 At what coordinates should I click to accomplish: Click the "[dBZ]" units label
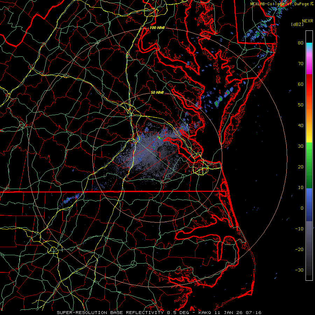297,24
